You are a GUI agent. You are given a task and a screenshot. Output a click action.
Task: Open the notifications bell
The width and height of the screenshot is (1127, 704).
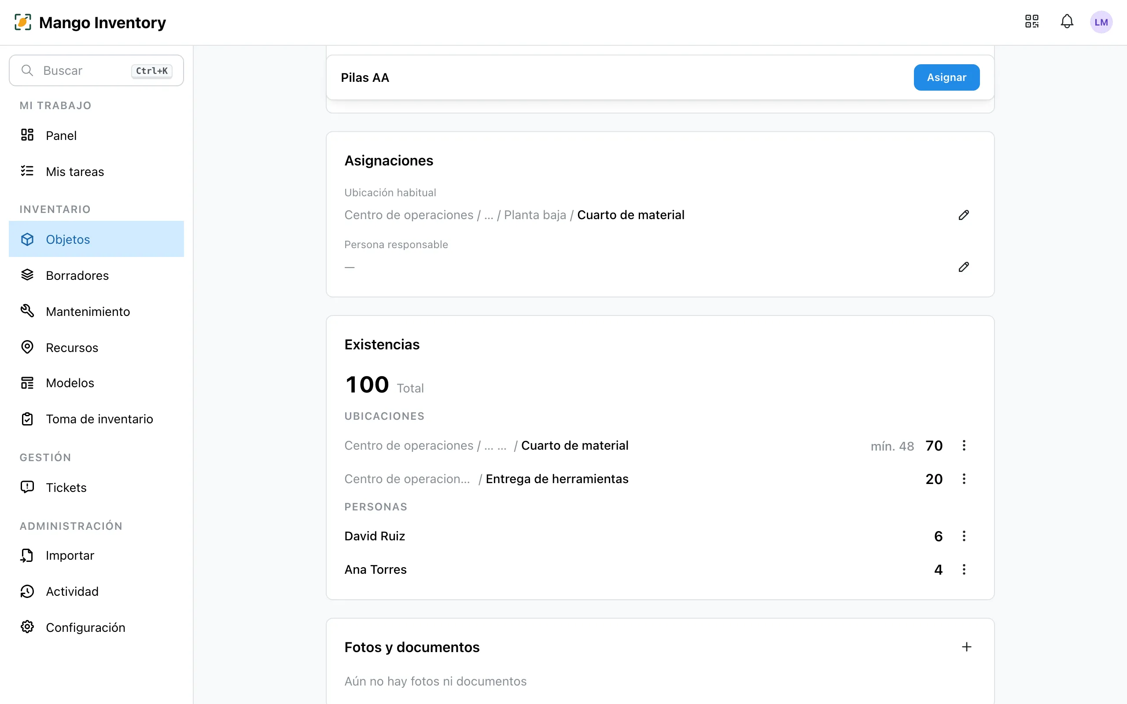(1067, 22)
